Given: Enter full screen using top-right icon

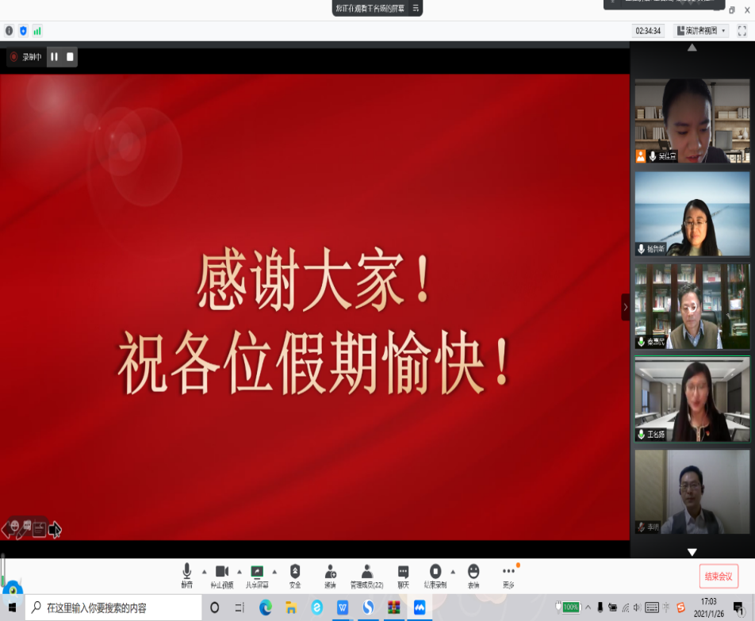Looking at the screenshot, I should (x=742, y=31).
